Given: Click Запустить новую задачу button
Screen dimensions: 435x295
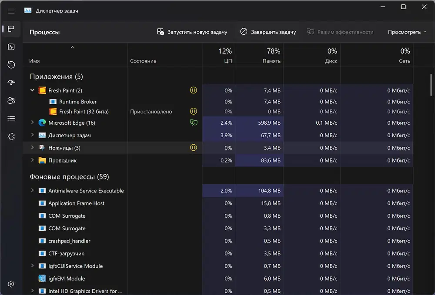Looking at the screenshot, I should [192, 32].
